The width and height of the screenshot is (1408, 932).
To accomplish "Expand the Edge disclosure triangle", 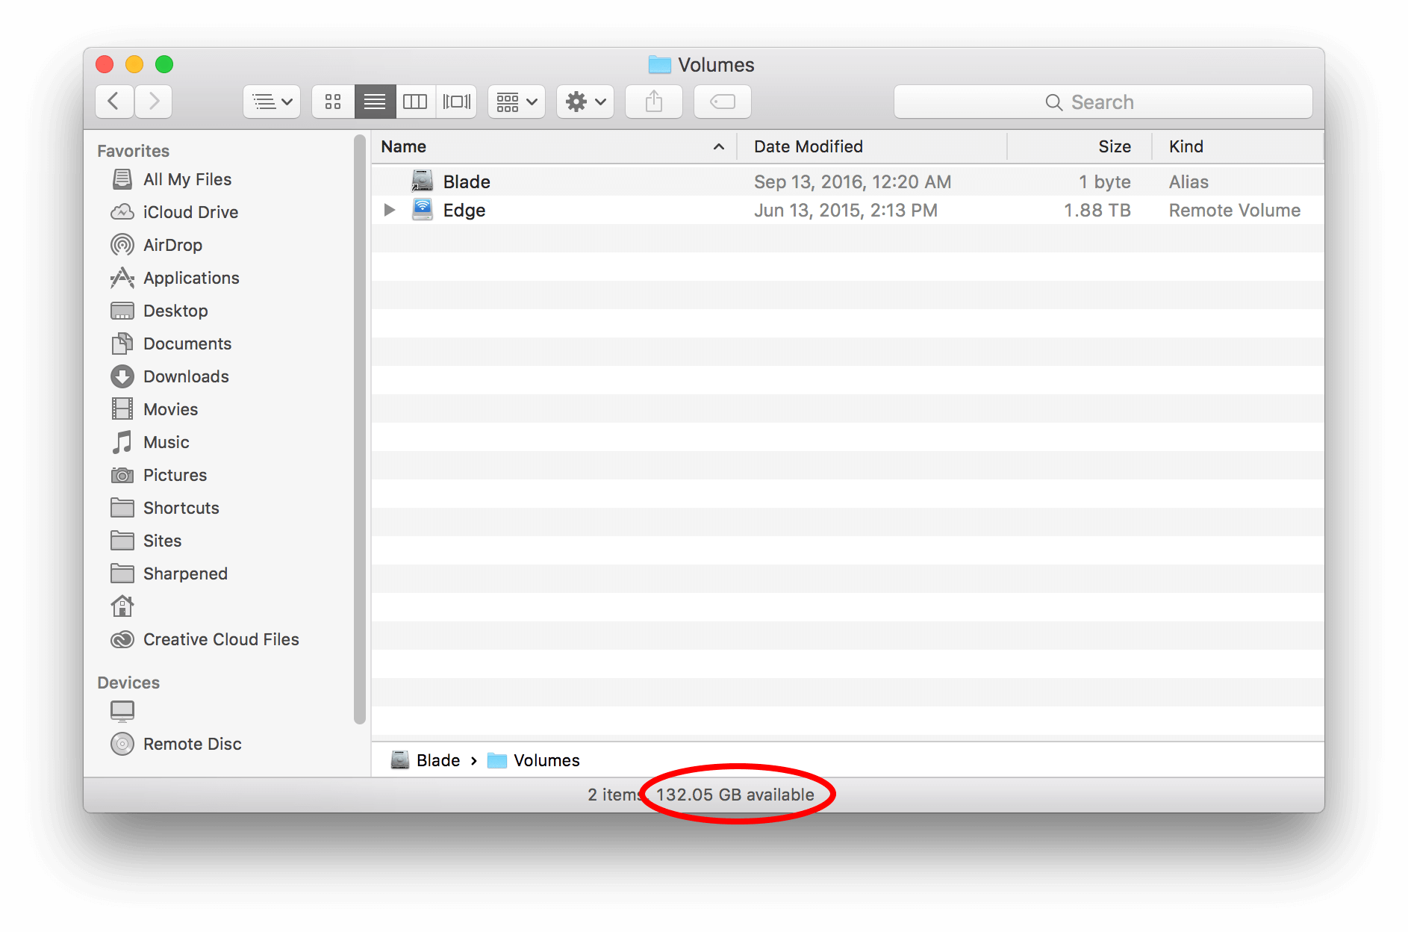I will [x=389, y=210].
